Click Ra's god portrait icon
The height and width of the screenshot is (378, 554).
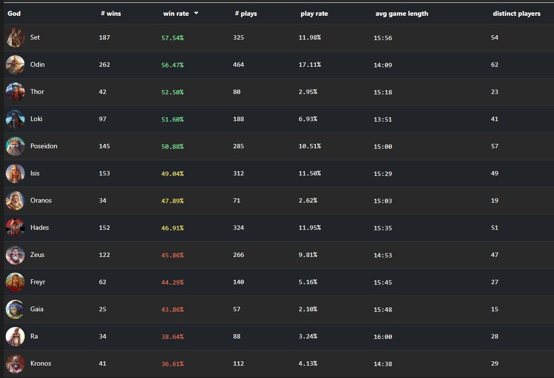coord(15,336)
